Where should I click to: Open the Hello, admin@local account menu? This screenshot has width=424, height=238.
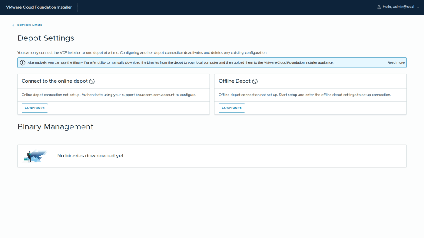pyautogui.click(x=398, y=7)
